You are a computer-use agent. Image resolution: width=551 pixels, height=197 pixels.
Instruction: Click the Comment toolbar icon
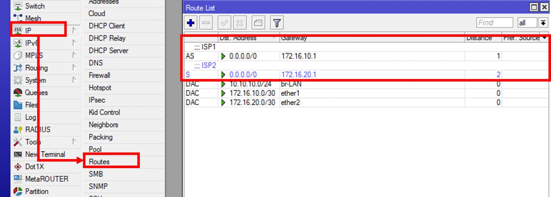258,23
